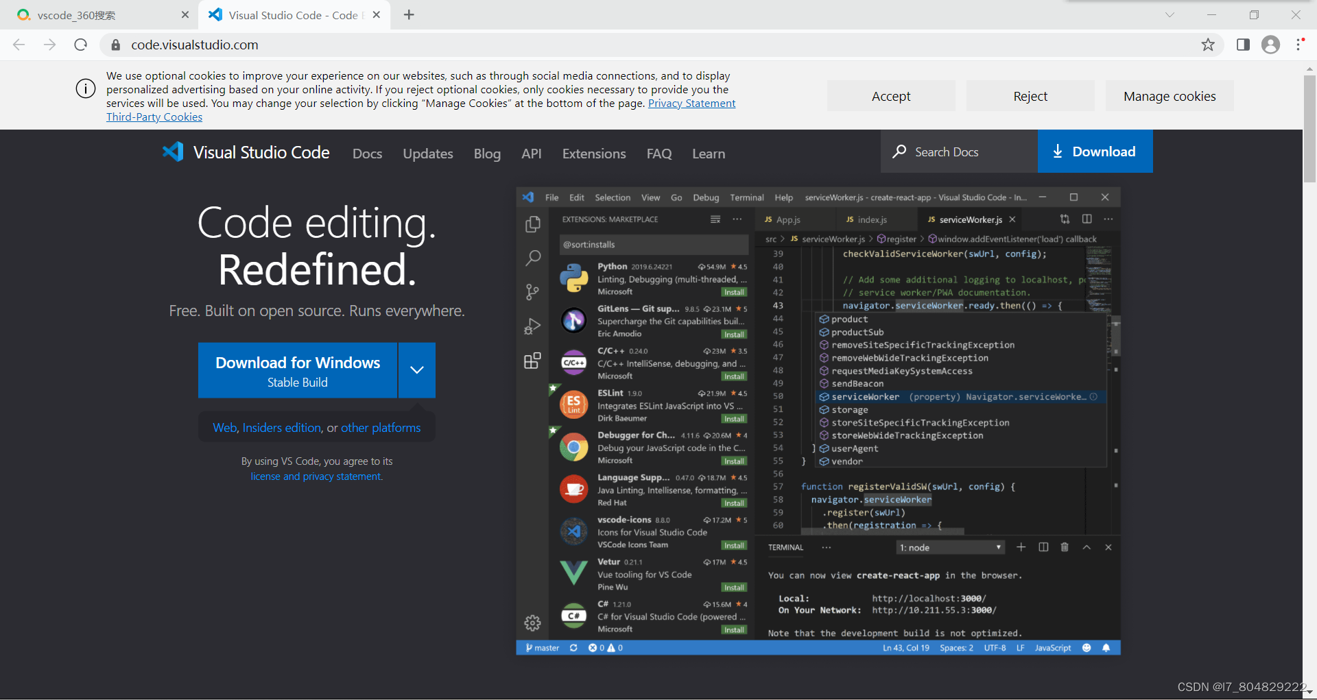
Task: Expand the download options chevron
Action: click(x=417, y=370)
